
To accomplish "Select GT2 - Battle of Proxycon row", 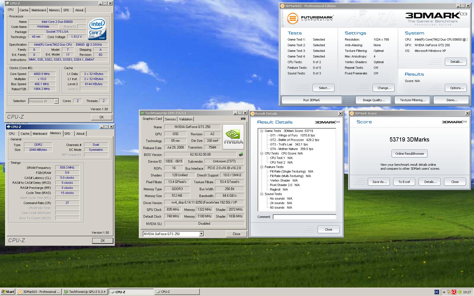I will (295, 140).
